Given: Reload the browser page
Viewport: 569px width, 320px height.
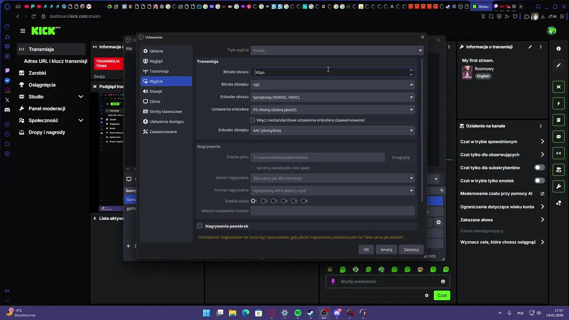Looking at the screenshot, I should pyautogui.click(x=33, y=16).
